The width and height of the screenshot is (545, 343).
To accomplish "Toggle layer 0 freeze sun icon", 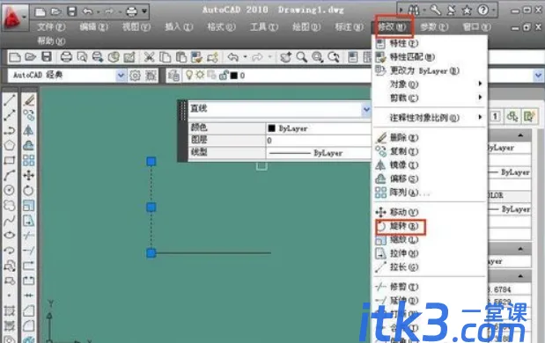I will [200, 75].
